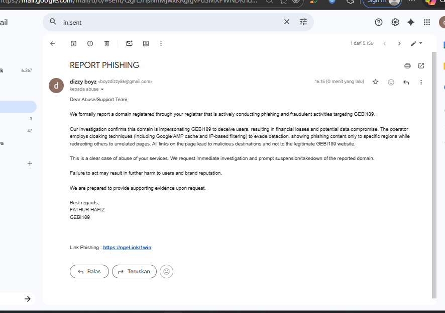Report this email as spam
445x313 pixels.
pos(90,43)
